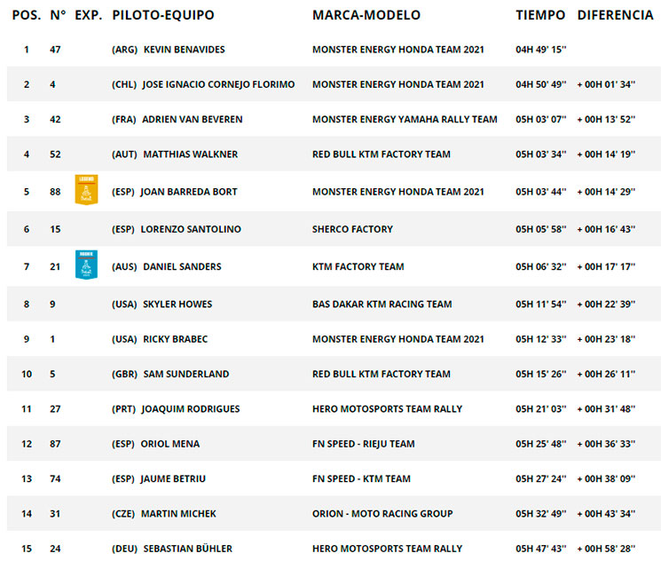Click the TIEMPO column header
The height and width of the screenshot is (569, 661).
click(x=540, y=15)
